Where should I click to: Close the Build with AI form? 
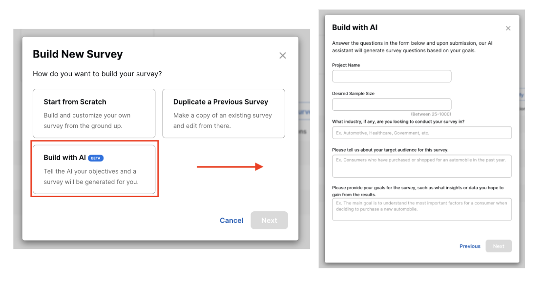coord(508,28)
